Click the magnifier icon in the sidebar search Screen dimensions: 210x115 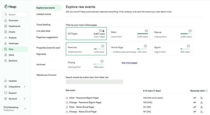pos(6,14)
